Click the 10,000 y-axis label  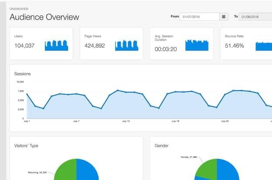(20, 82)
